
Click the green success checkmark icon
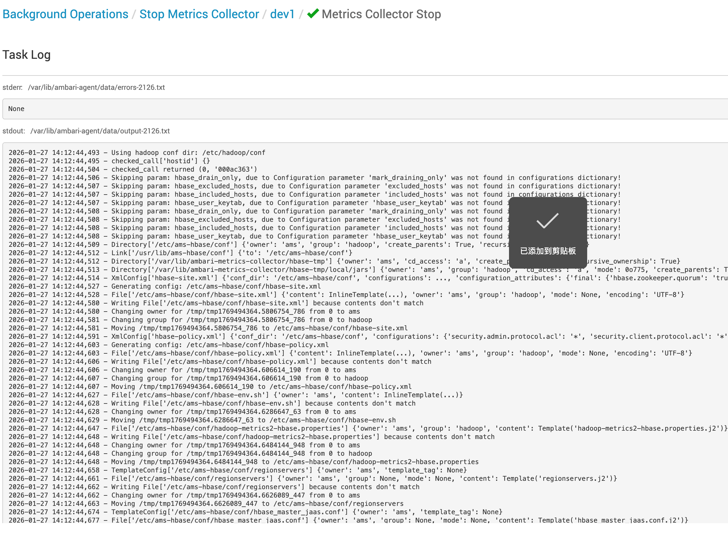[x=313, y=14]
